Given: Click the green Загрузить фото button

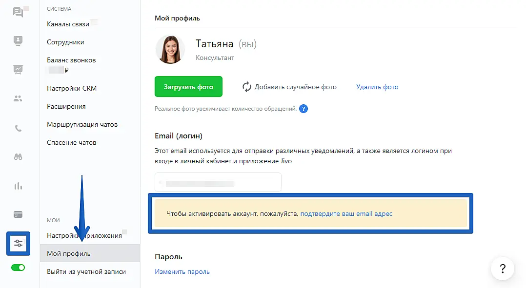Looking at the screenshot, I should tap(188, 87).
